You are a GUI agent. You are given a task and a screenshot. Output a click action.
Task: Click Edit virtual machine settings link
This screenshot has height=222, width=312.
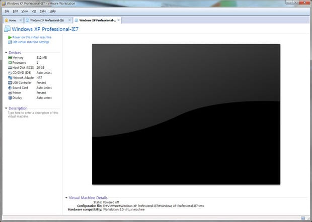pyautogui.click(x=31, y=42)
